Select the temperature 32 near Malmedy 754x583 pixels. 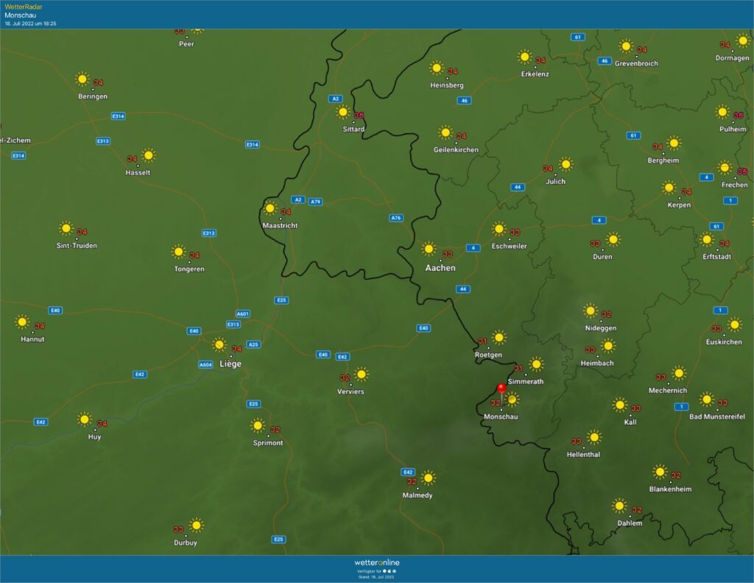[x=412, y=481]
